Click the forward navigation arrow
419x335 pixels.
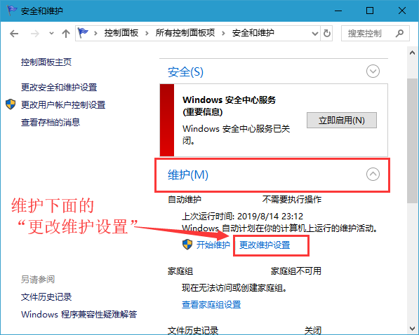(34, 34)
